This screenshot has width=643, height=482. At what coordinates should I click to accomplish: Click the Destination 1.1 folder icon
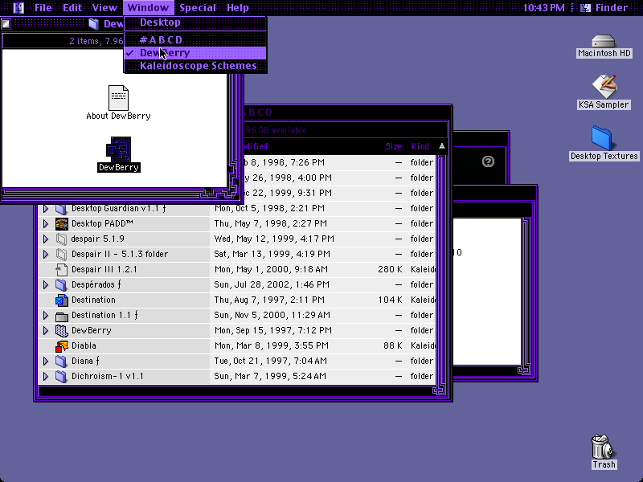[62, 315]
